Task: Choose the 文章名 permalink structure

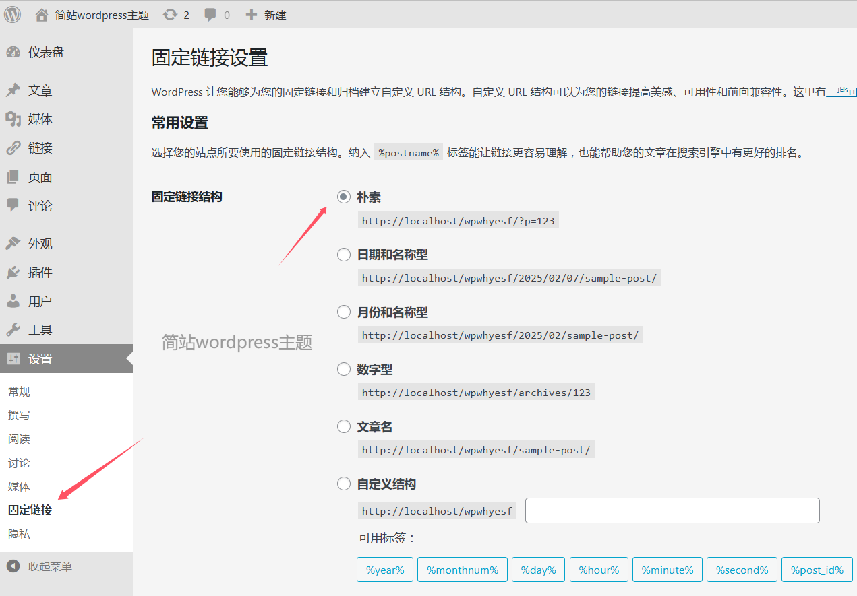Action: 344,427
